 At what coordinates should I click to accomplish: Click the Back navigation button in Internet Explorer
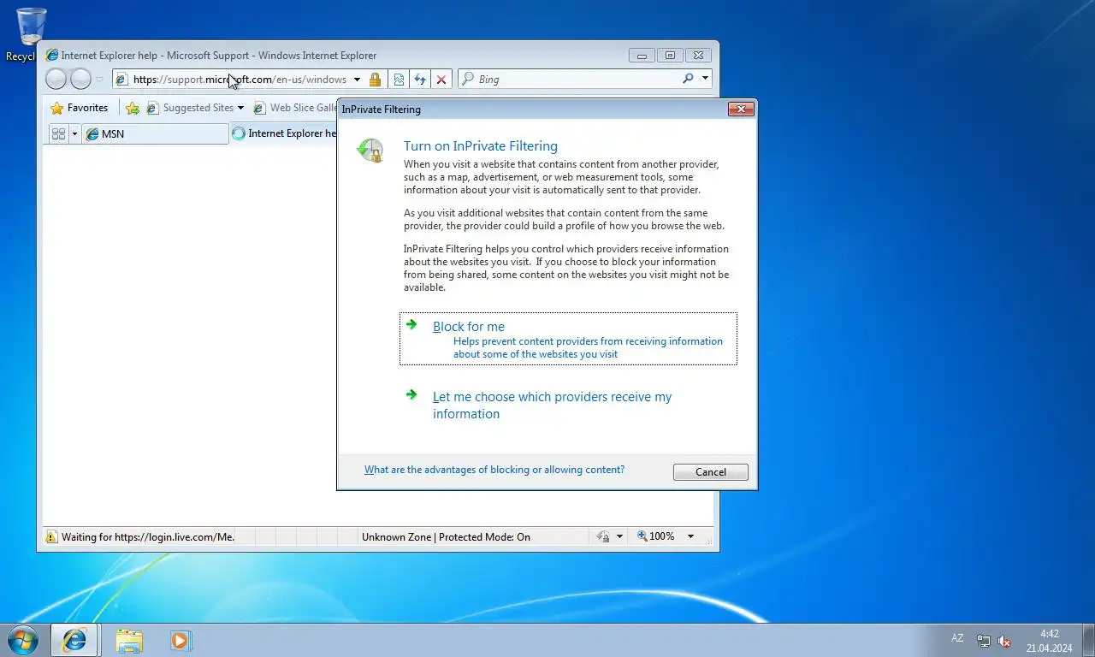56,80
